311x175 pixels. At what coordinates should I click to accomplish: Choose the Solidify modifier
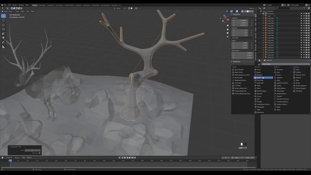(259, 102)
